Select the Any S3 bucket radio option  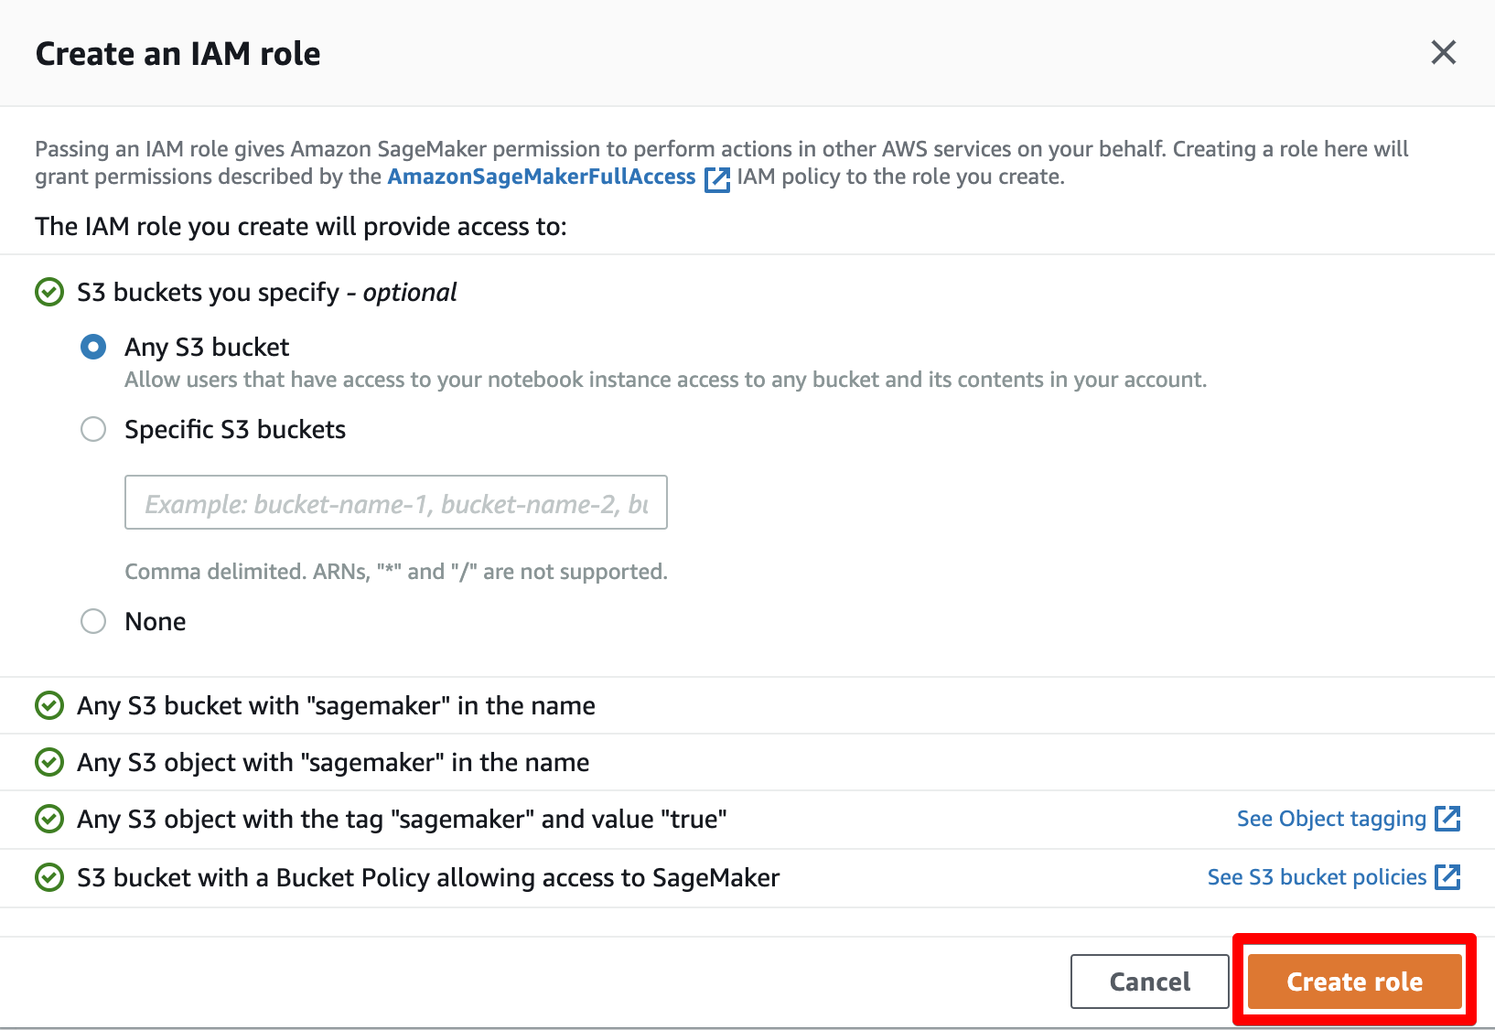point(93,347)
